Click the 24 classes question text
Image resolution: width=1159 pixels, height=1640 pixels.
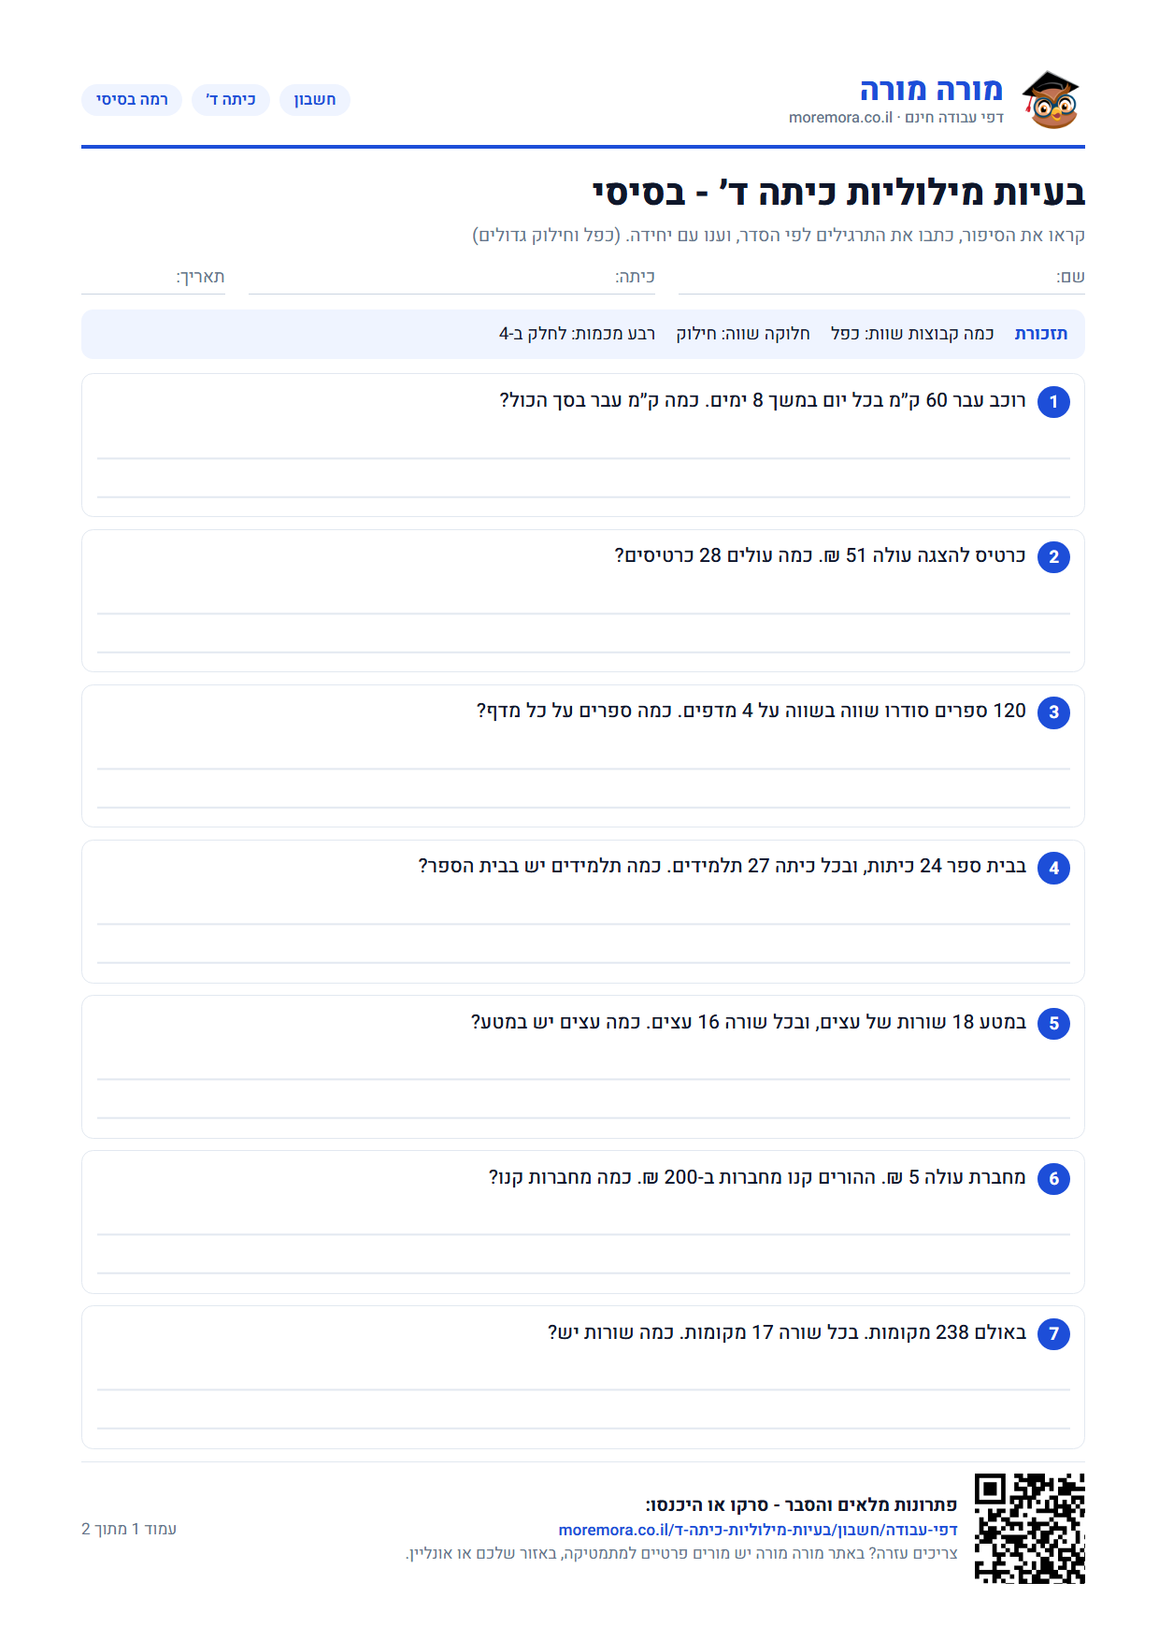pyautogui.click(x=722, y=866)
